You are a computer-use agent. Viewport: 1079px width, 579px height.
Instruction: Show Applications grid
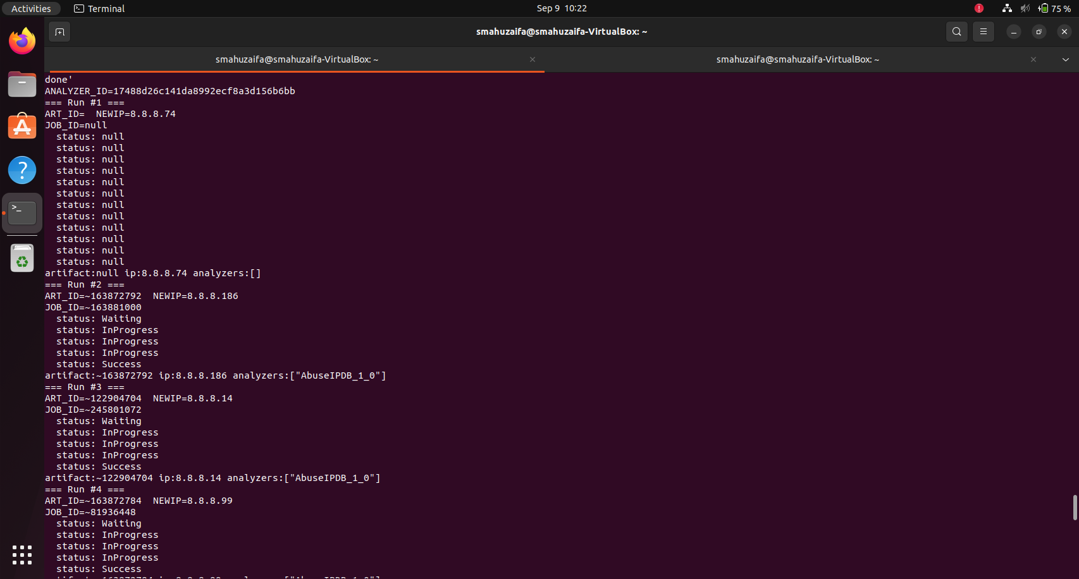(x=22, y=555)
